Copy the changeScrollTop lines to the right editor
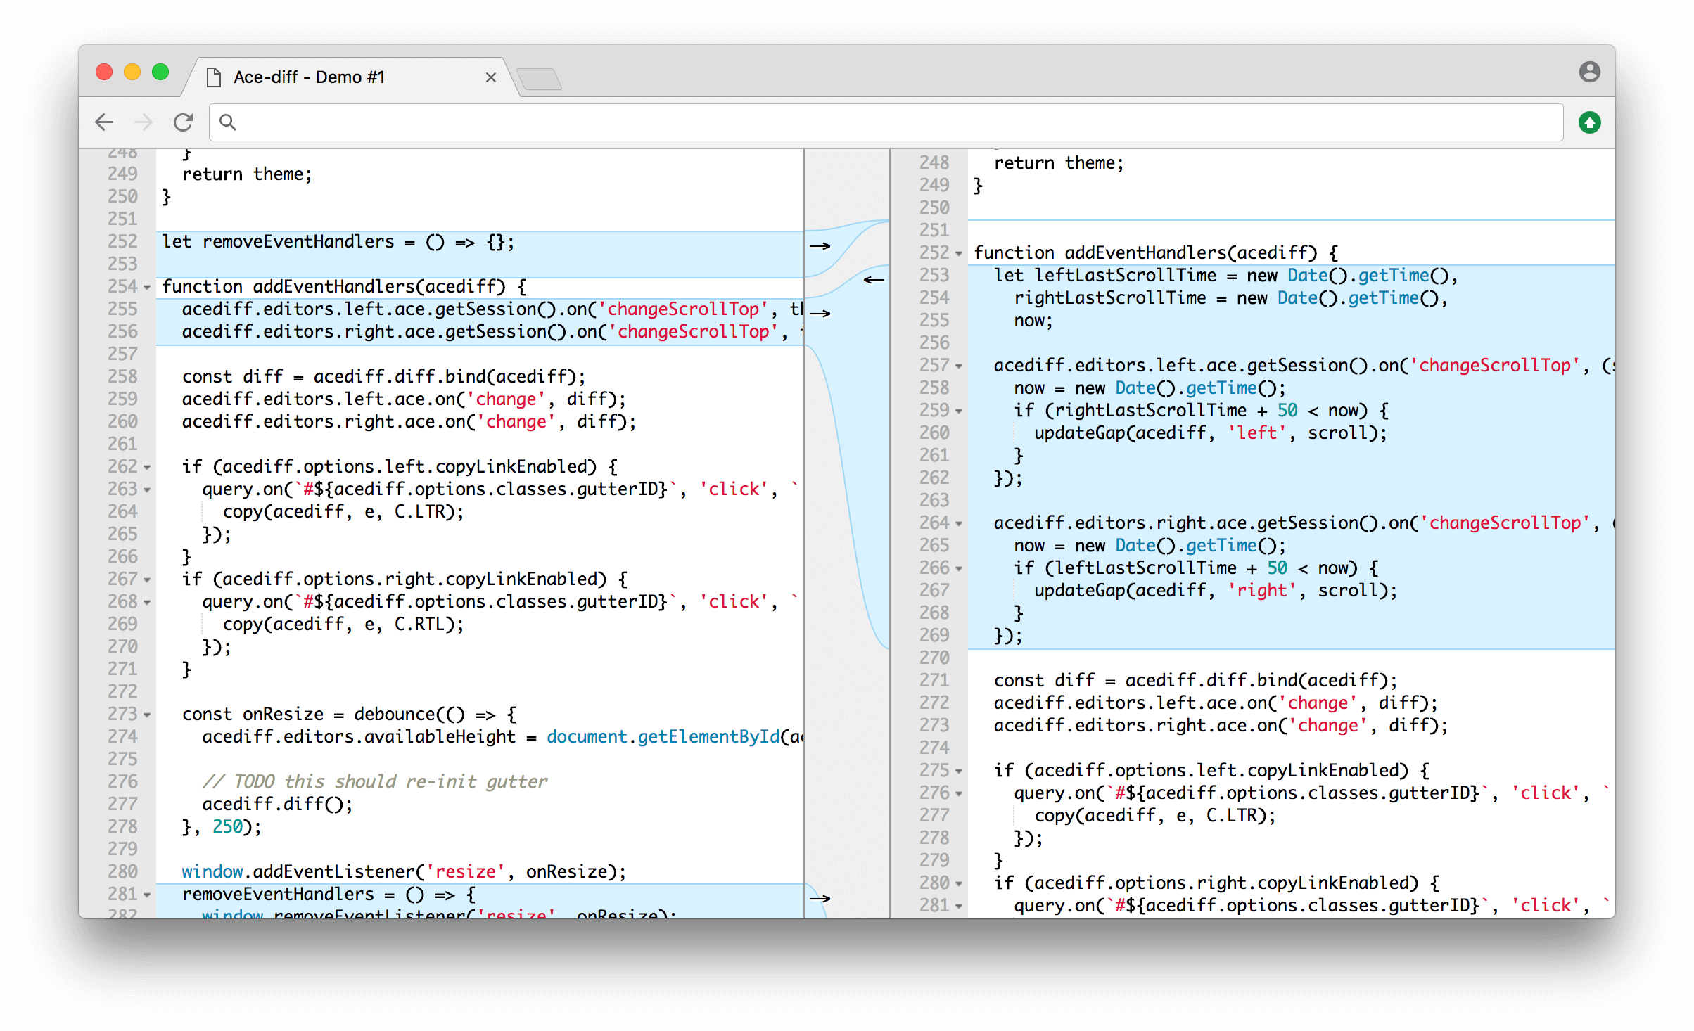The width and height of the screenshot is (1694, 1031). pos(821,313)
